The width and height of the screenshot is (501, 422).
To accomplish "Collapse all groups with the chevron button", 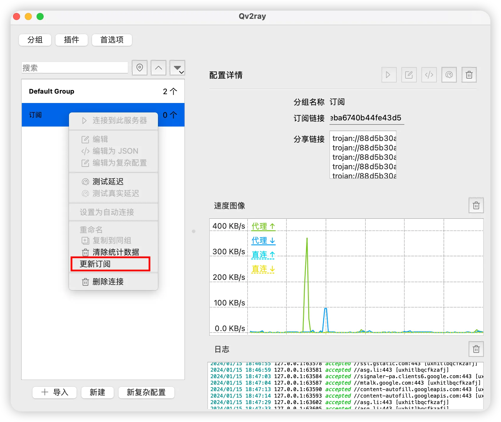I will 158,68.
